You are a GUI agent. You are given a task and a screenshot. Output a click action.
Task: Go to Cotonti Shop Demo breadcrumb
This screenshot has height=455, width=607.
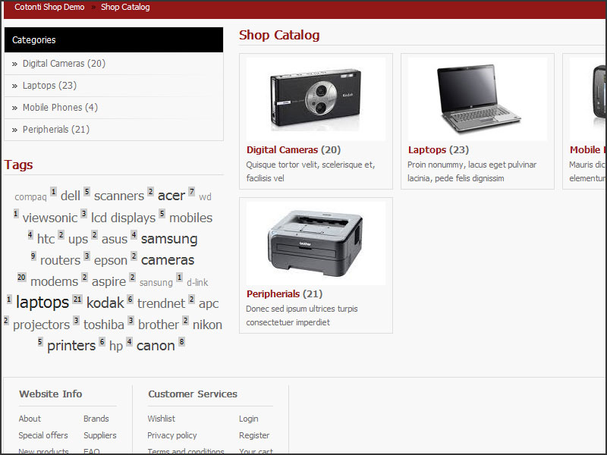click(49, 8)
